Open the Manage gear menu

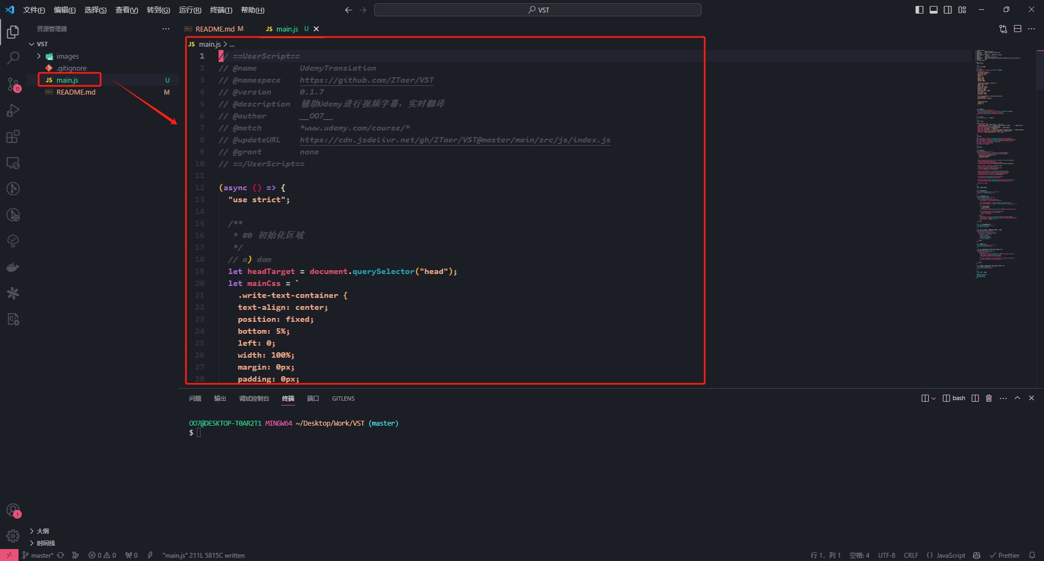point(13,536)
